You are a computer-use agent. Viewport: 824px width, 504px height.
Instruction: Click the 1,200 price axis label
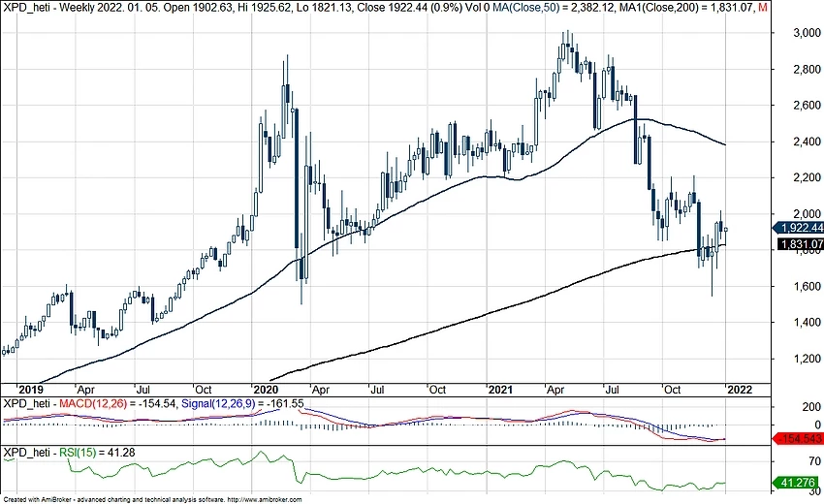pyautogui.click(x=807, y=359)
